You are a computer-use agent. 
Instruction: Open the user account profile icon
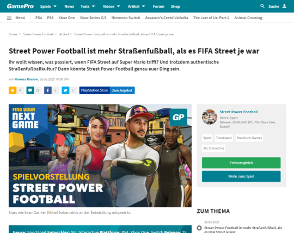coord(284,6)
